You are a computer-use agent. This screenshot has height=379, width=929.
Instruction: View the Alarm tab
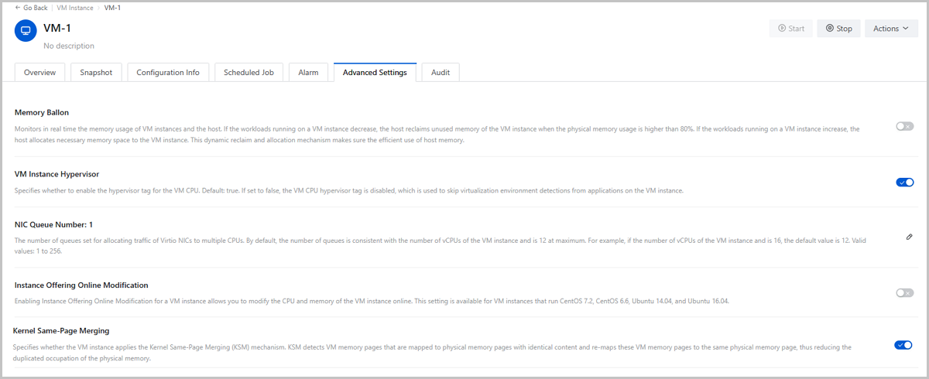(308, 73)
